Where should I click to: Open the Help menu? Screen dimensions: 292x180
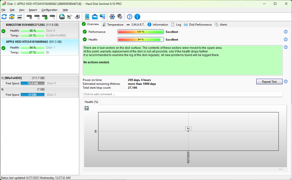click(65, 10)
